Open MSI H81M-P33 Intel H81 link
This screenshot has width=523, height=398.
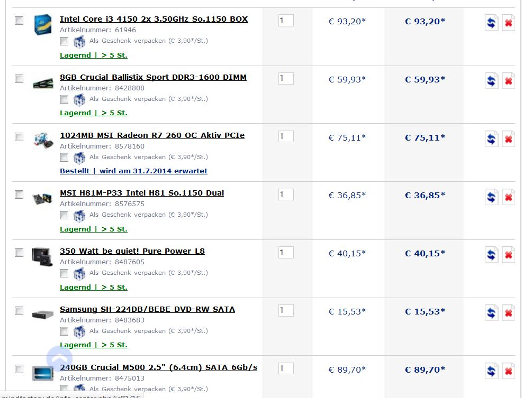142,193
